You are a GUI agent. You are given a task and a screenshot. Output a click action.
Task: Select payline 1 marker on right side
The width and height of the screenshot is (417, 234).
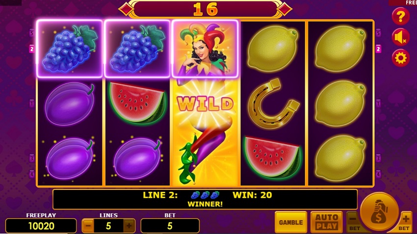tap(378, 103)
